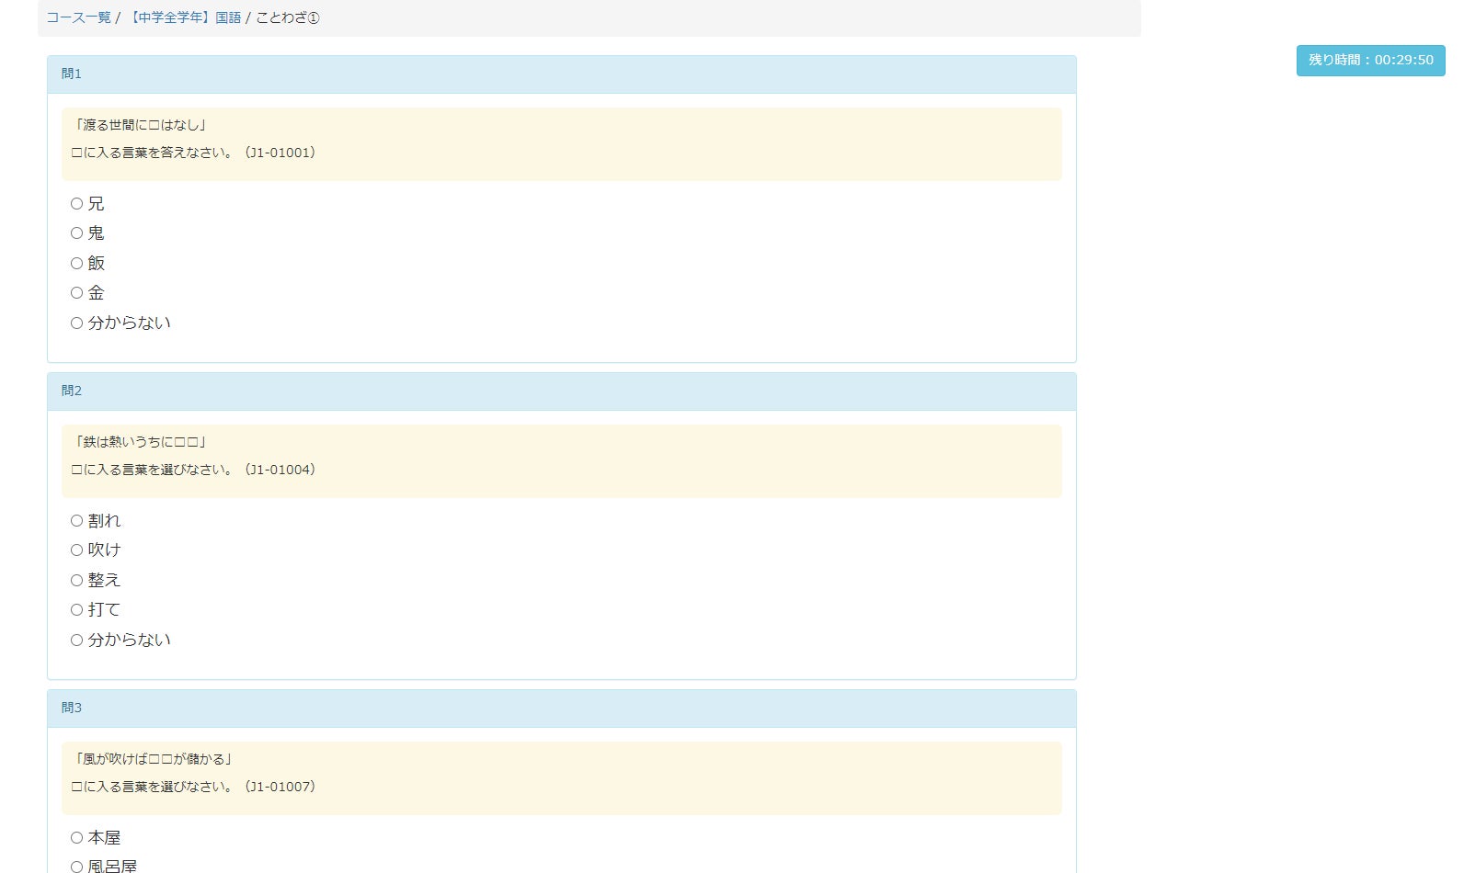Image resolution: width=1464 pixels, height=873 pixels.
Task: Click the 問3 panel header
Action: point(561,709)
